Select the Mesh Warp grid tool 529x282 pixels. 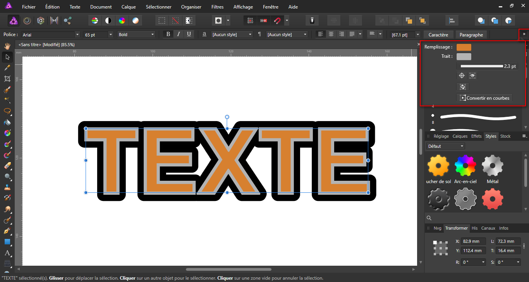7,263
